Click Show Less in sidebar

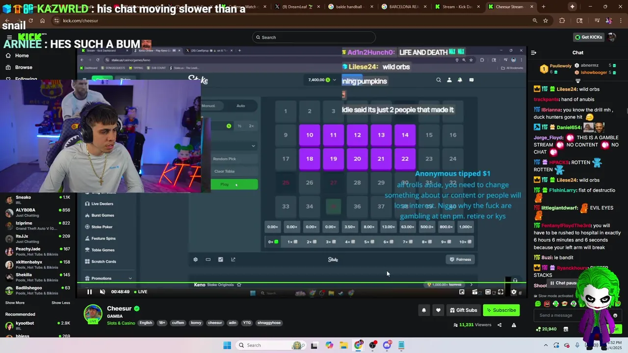61,303
